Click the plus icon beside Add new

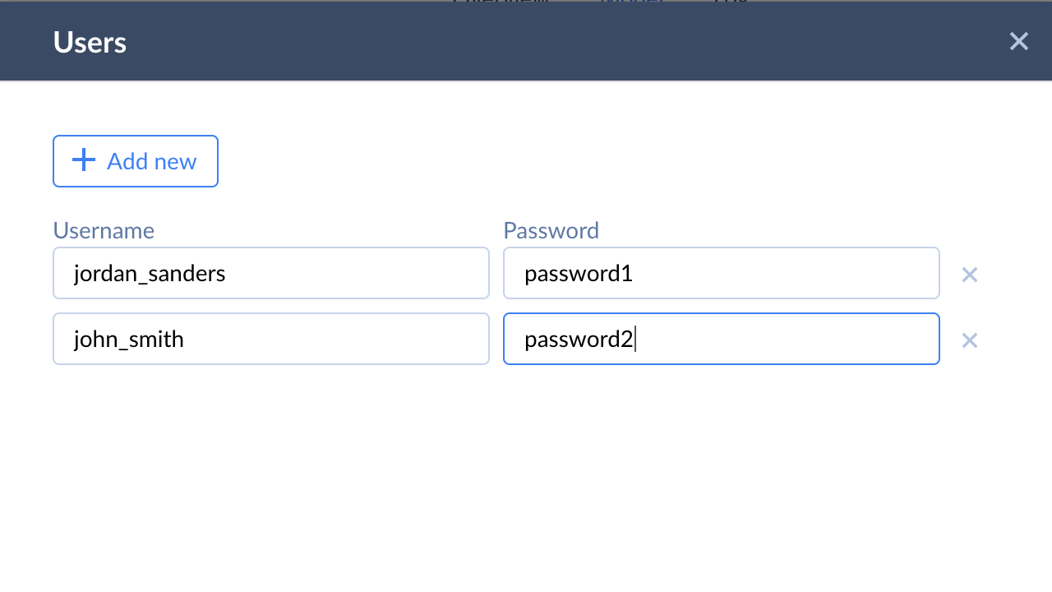click(84, 160)
